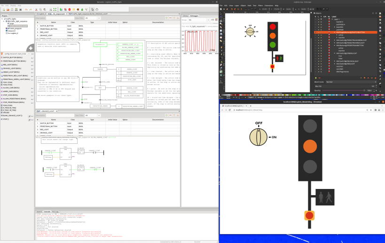The width and height of the screenshot is (385, 243).
Task: Click the hand pan tool in Beremiz toolbar
Action: click(97, 9)
